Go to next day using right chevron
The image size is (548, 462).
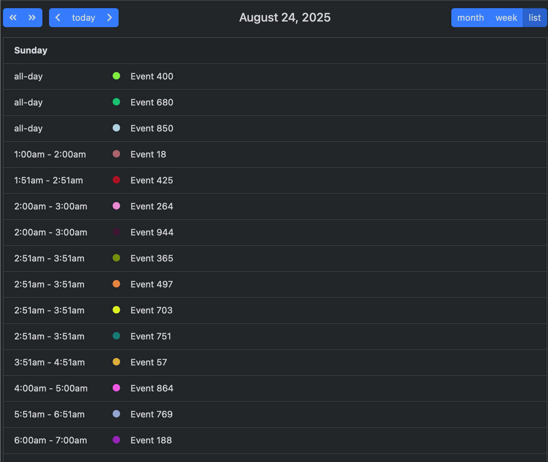point(109,17)
